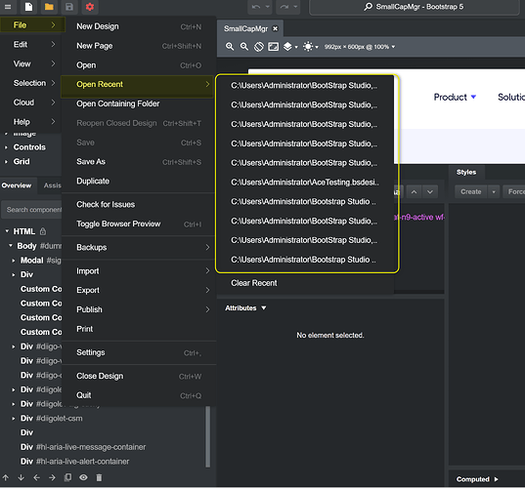Screen dimensions: 525x488
Task: Click the move up arrow below Overview tree
Action: point(6,477)
